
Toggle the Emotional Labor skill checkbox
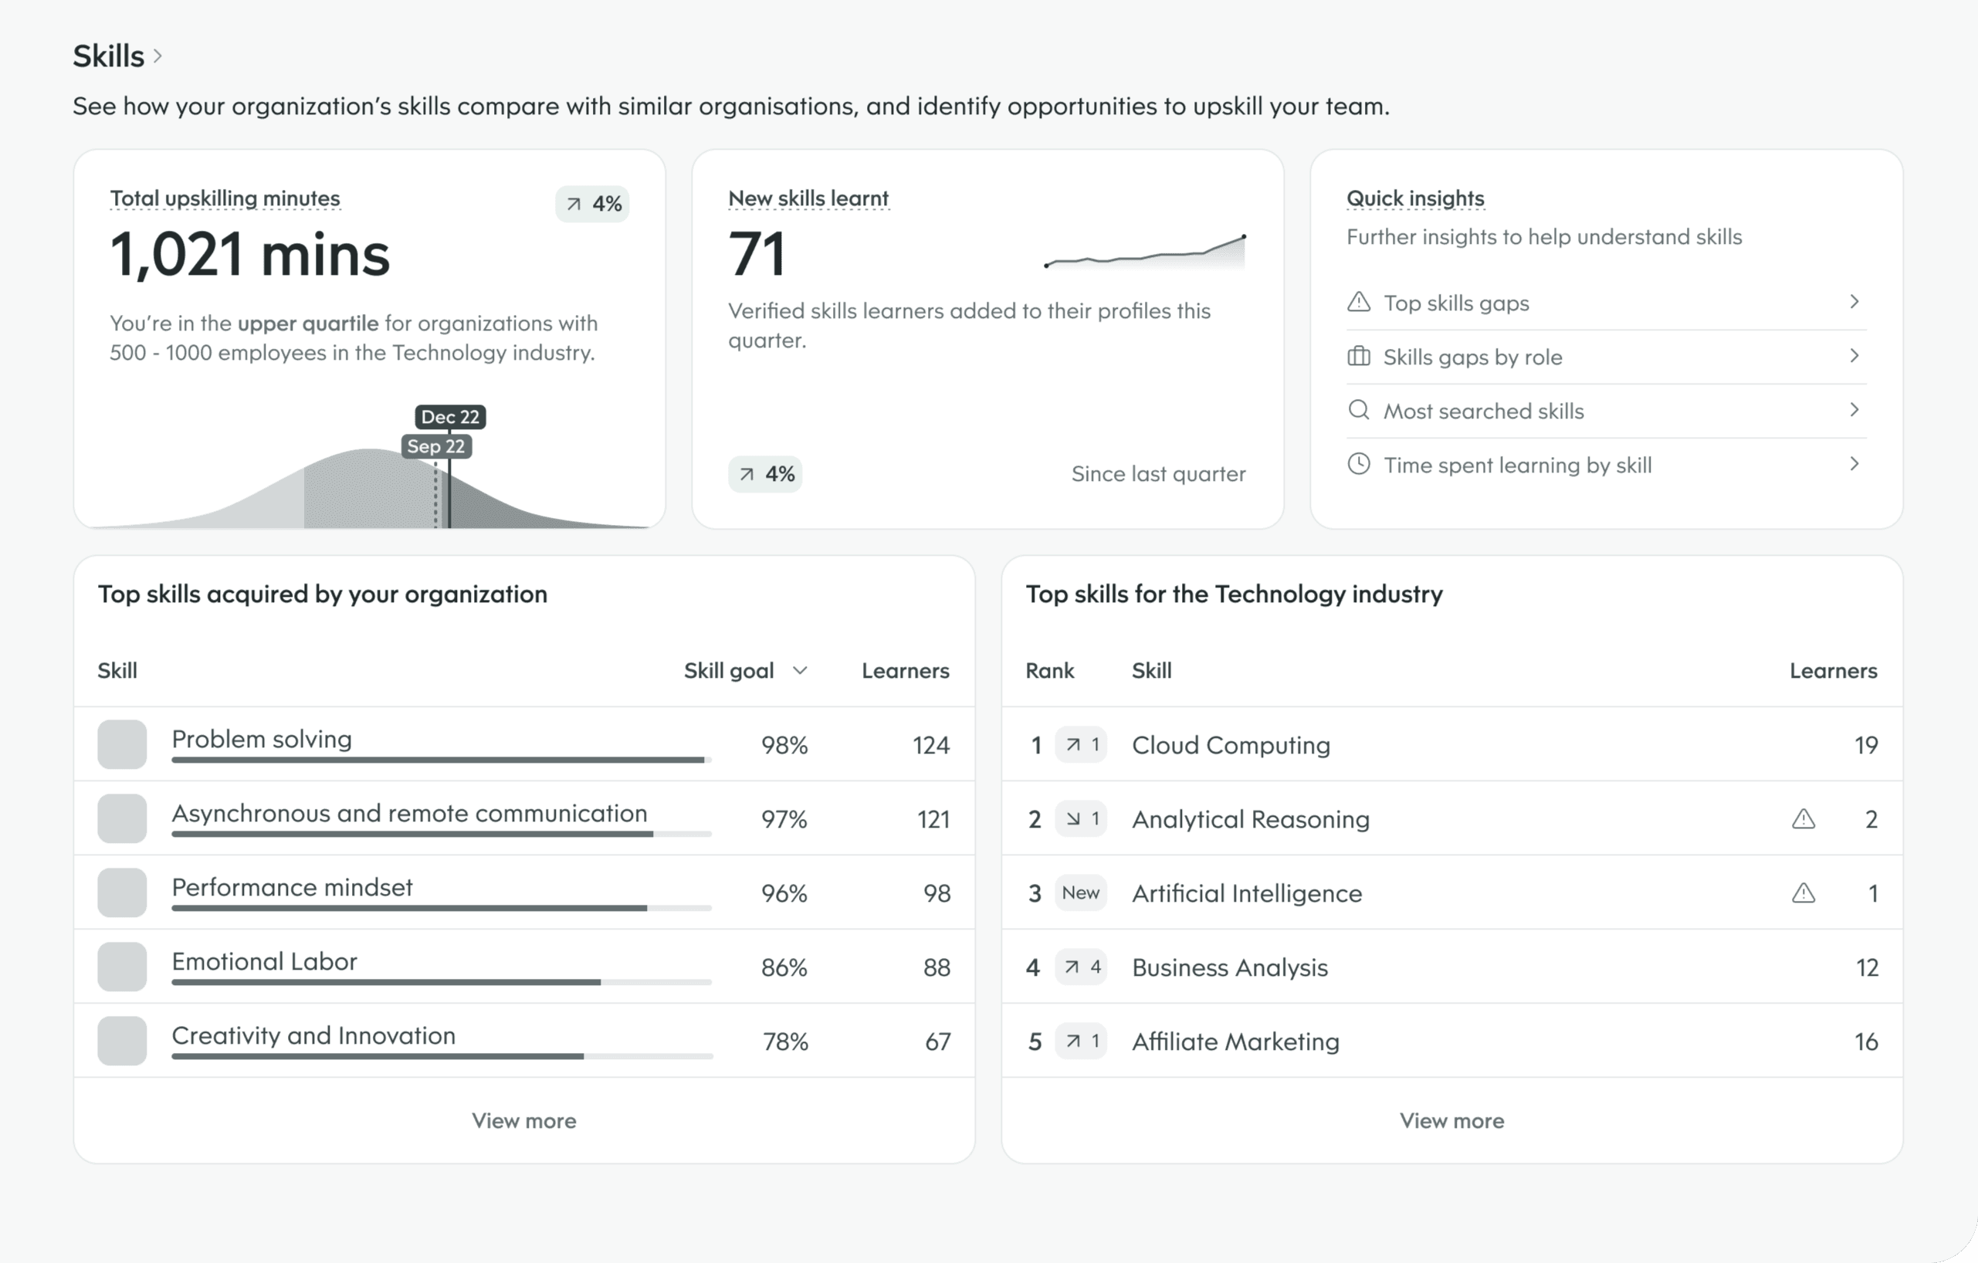pos(121,967)
